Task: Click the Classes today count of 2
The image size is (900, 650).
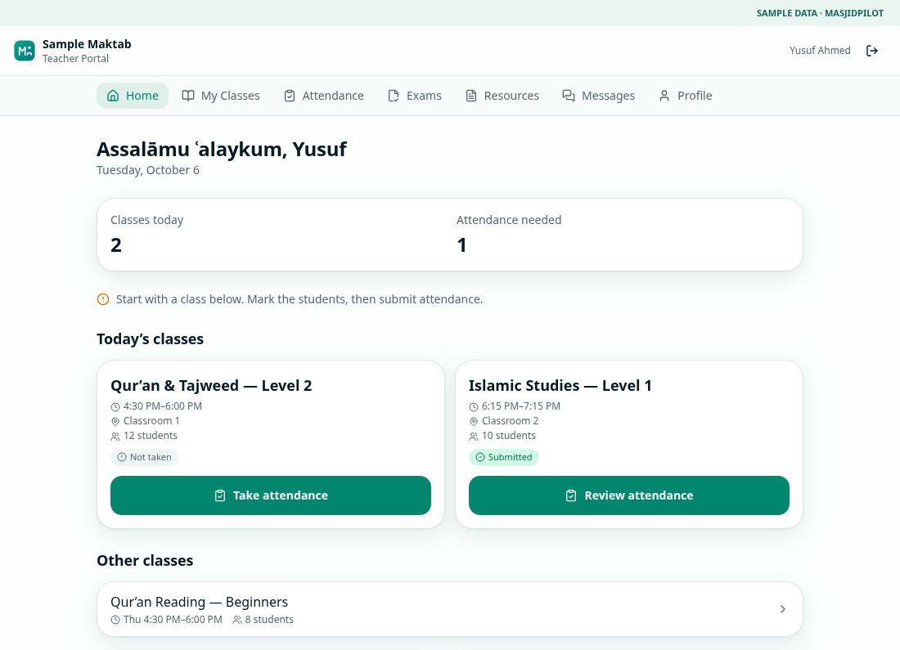Action: 116,245
